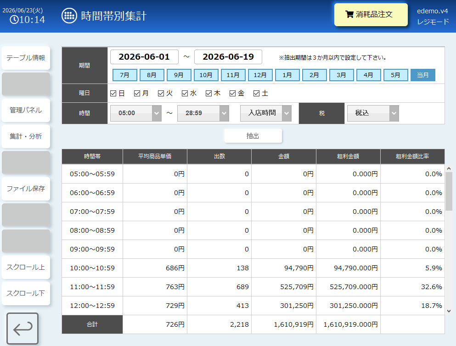Toggle 火 (Tuesday) checkbox
The width and height of the screenshot is (456, 346).
click(161, 93)
